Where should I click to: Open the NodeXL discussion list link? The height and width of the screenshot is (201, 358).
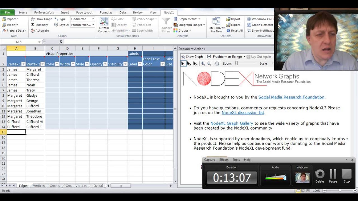(243, 113)
